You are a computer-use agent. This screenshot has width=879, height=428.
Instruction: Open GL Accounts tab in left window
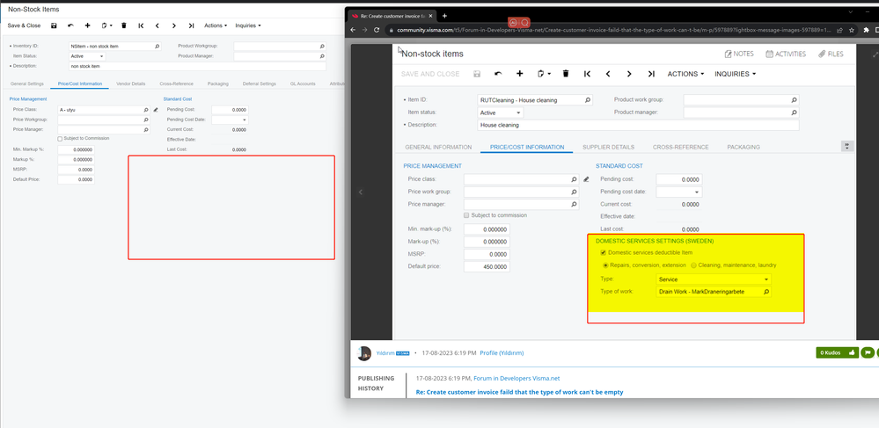[x=303, y=84]
